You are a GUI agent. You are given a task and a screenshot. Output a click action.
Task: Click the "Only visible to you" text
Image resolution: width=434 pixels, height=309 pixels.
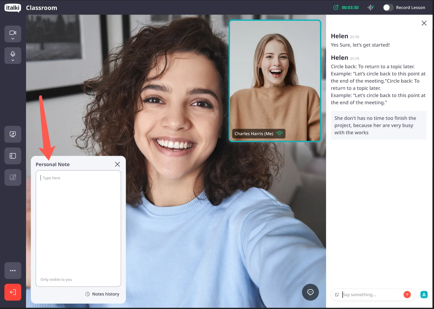56,279
